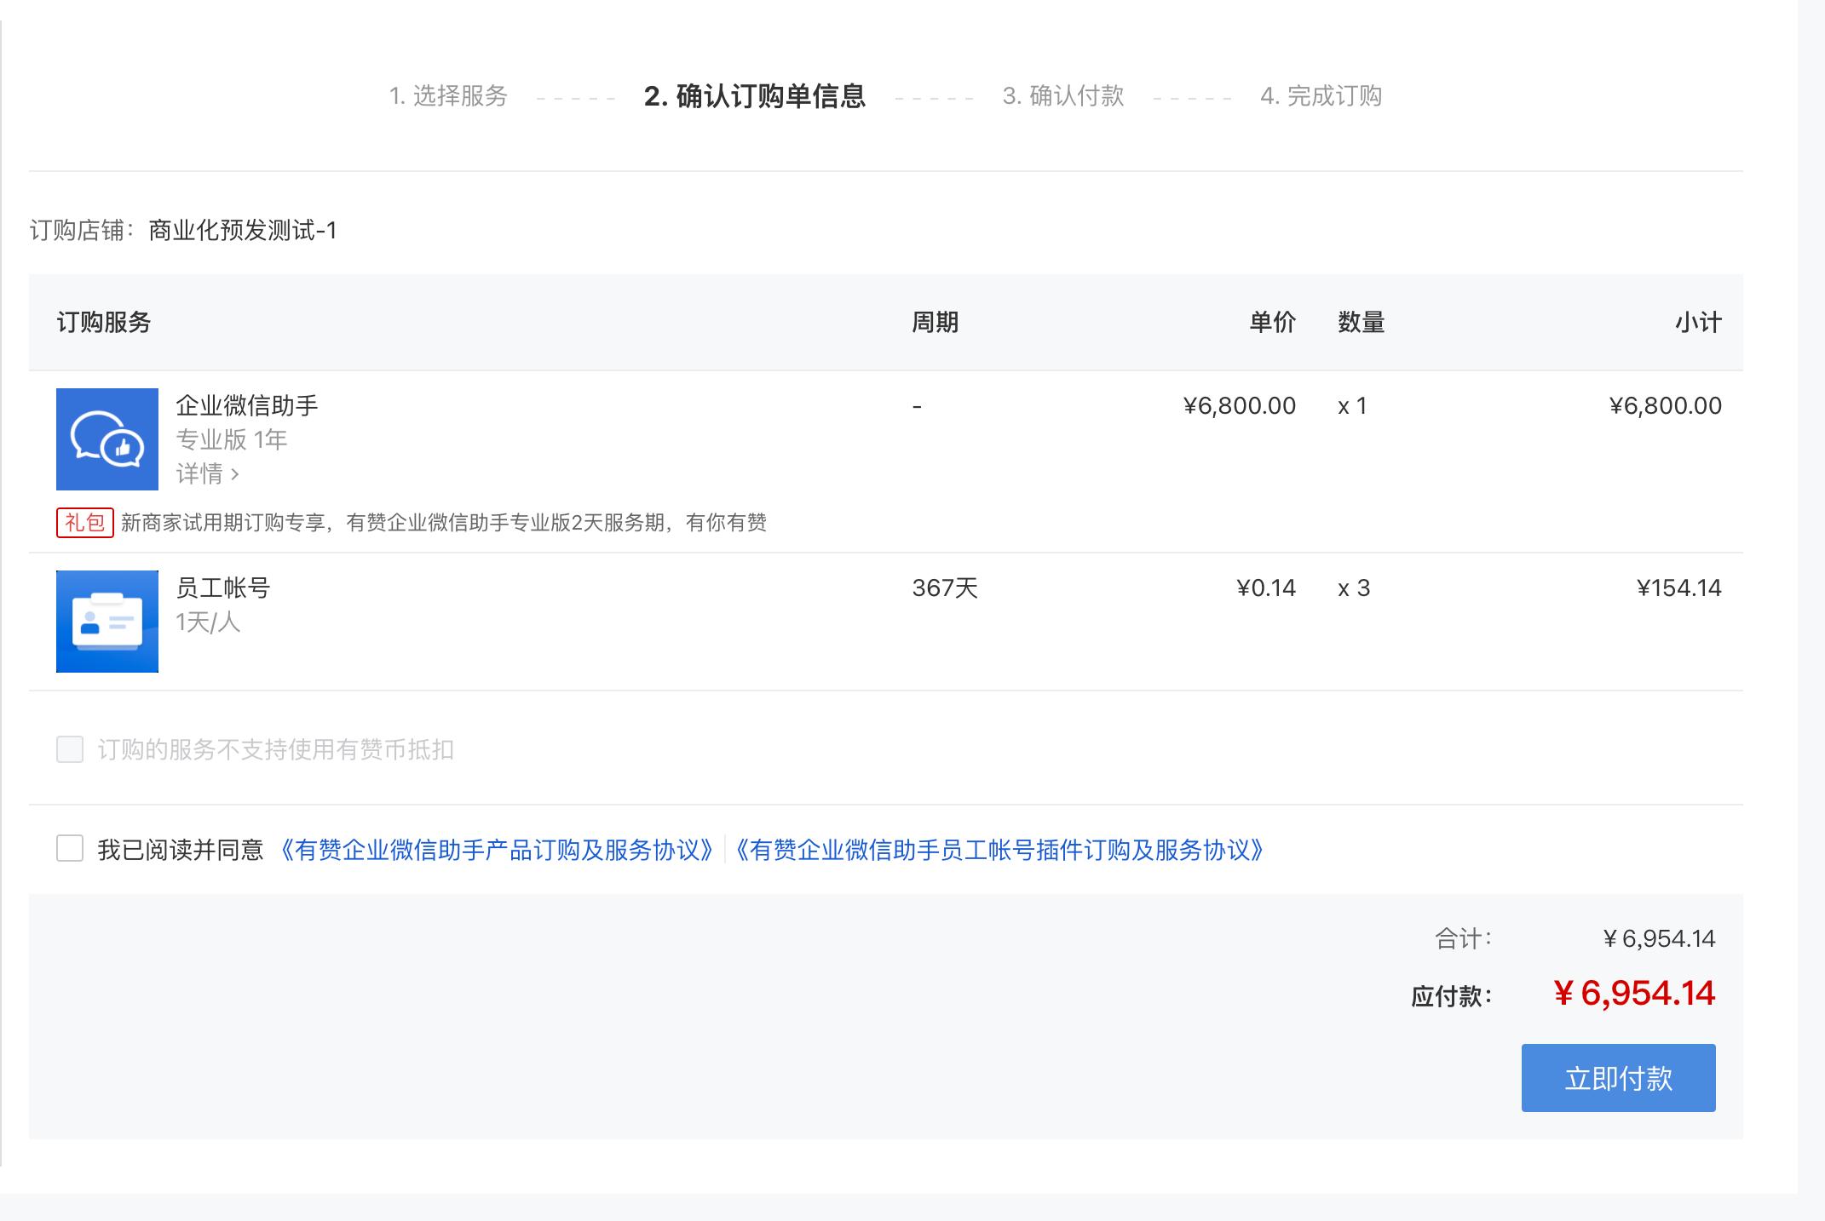Click the 367天 period value
The height and width of the screenshot is (1221, 1825).
pyautogui.click(x=945, y=588)
